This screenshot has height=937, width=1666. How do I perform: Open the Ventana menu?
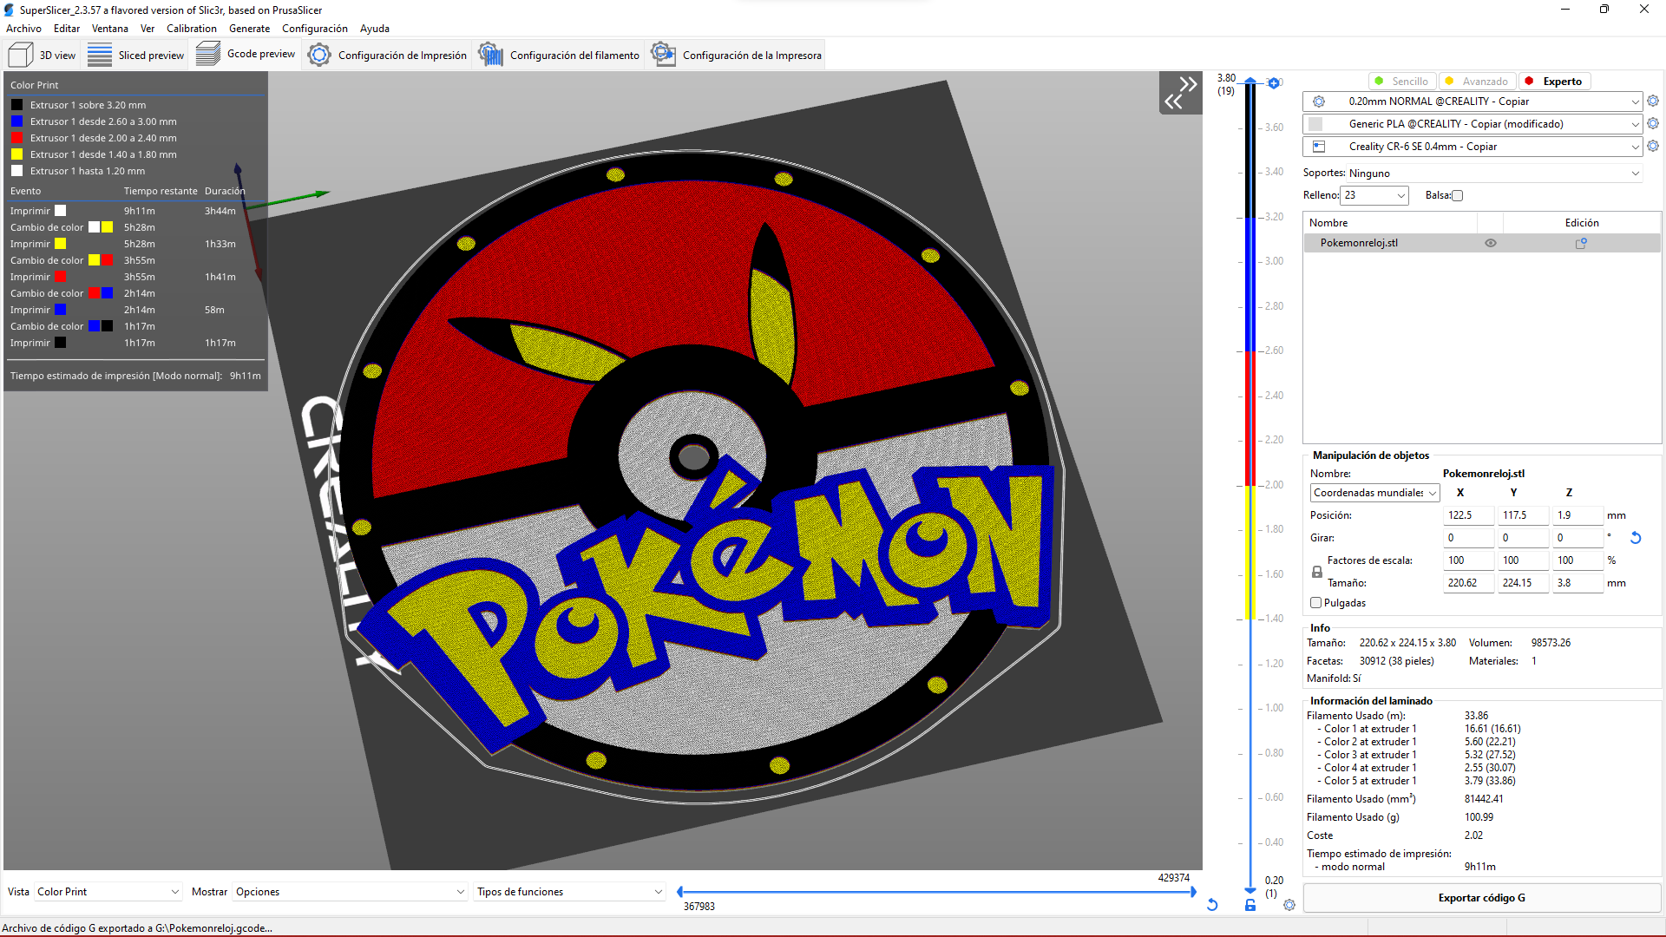pyautogui.click(x=110, y=29)
